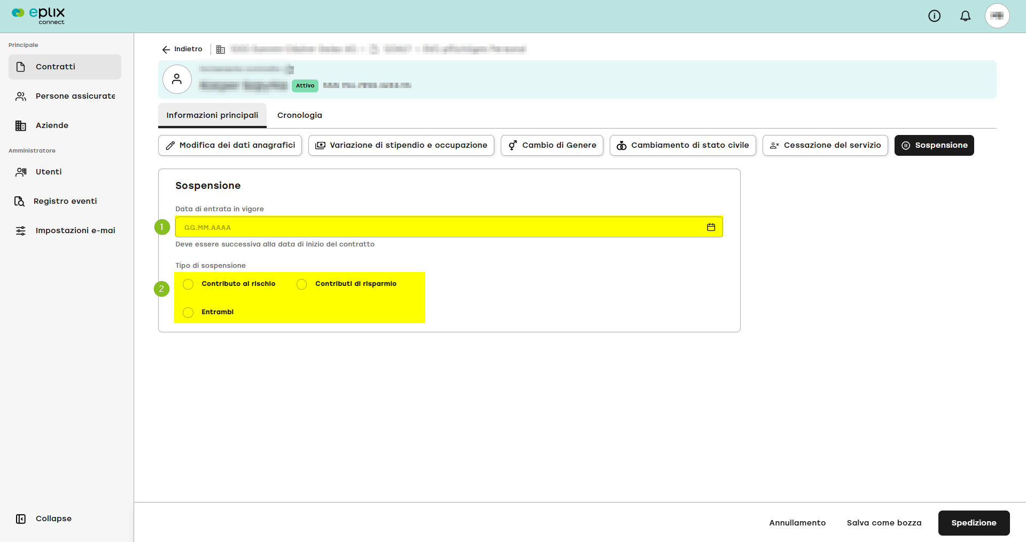
Task: Select the Entrambi radio button
Action: tap(188, 313)
